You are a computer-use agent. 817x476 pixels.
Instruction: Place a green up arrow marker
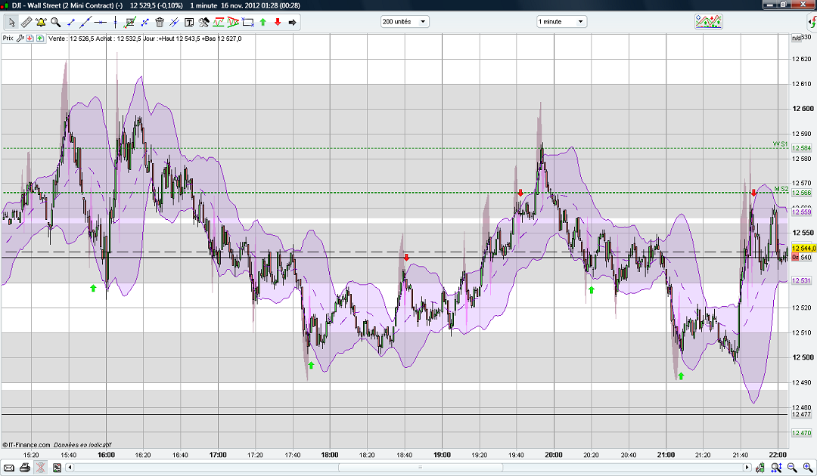(263, 22)
